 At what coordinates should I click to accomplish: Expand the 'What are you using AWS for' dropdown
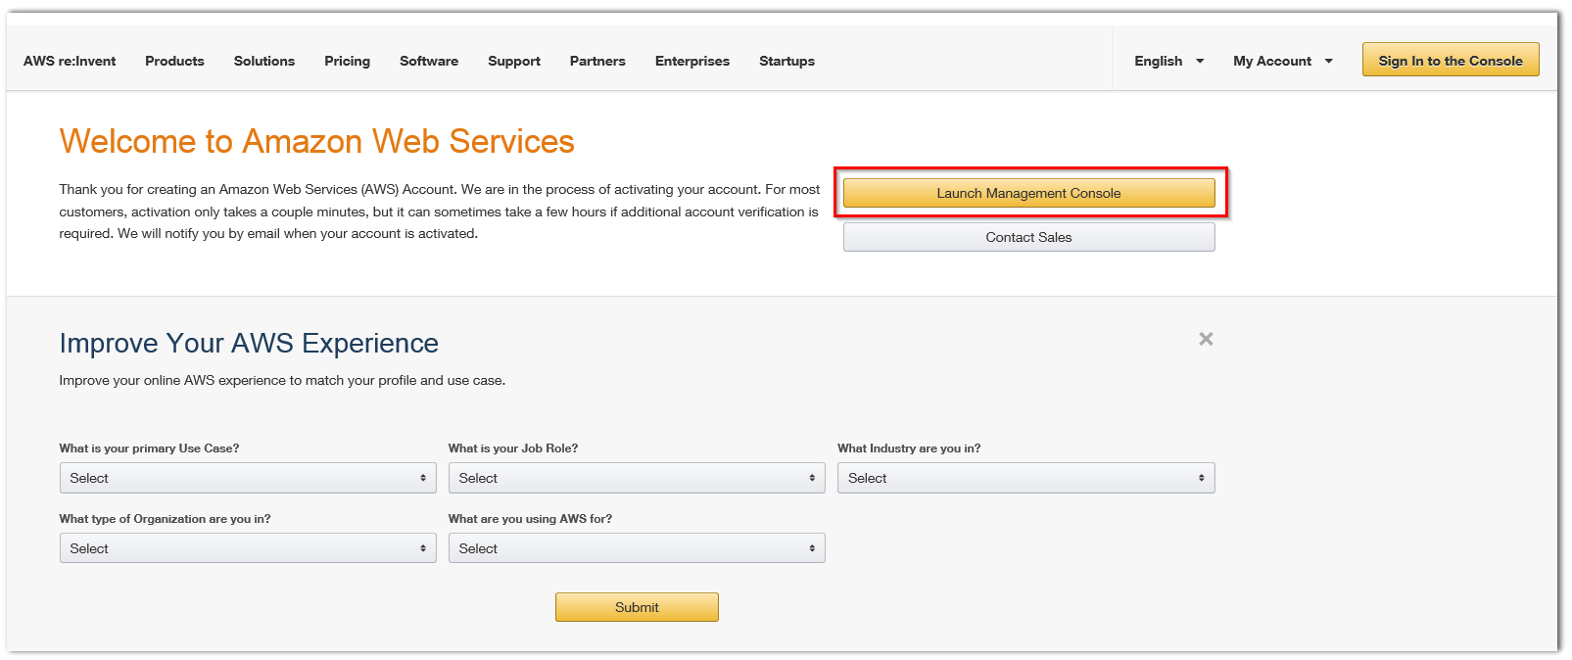click(x=637, y=548)
